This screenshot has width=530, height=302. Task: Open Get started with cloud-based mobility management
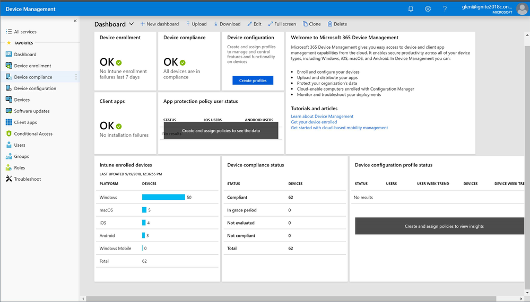(340, 128)
